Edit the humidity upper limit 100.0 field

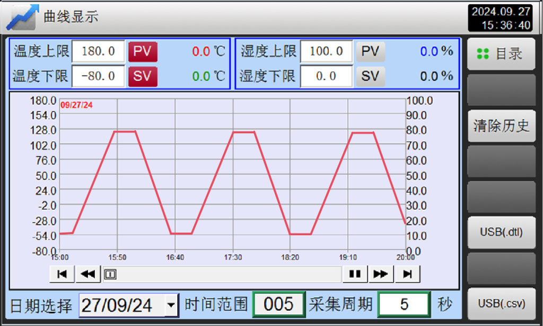pos(326,52)
